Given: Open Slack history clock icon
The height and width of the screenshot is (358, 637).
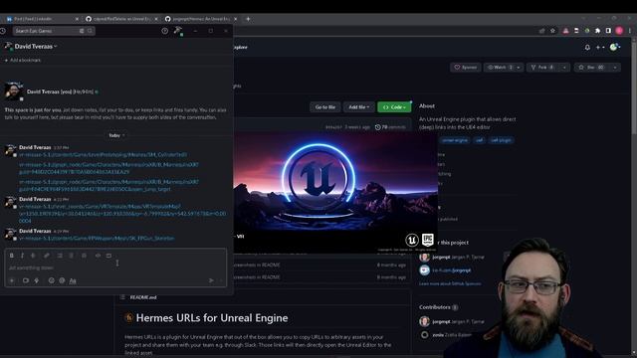Looking at the screenshot, I should click(x=3, y=31).
